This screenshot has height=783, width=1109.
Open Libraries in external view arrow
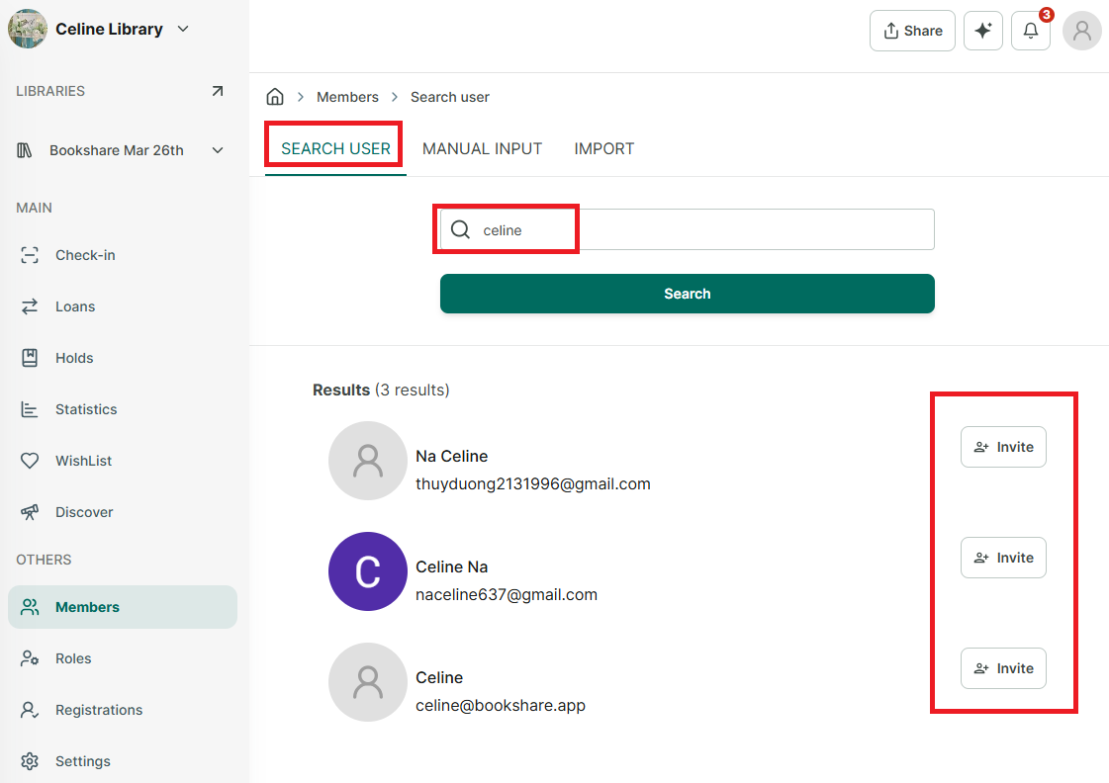coord(217,91)
